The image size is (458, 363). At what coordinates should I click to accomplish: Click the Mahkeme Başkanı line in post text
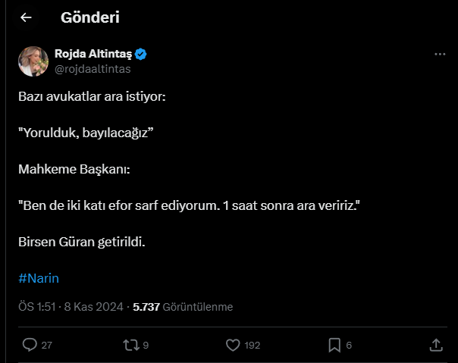click(x=74, y=169)
